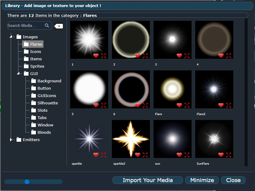Select the Images root folder label

(30, 37)
